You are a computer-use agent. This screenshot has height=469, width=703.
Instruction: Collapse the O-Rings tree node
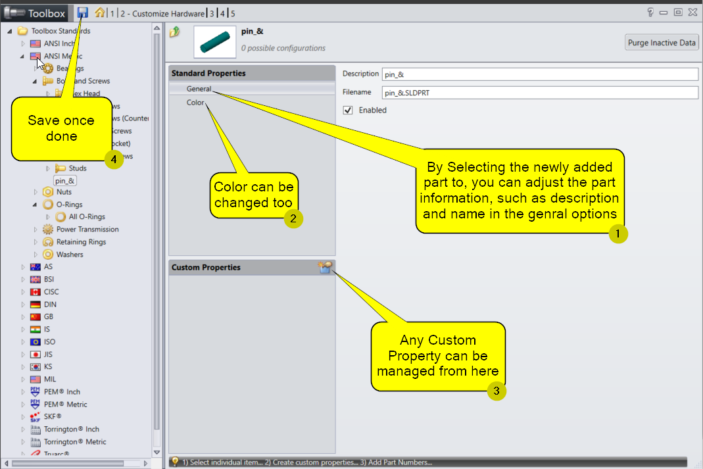click(x=36, y=205)
